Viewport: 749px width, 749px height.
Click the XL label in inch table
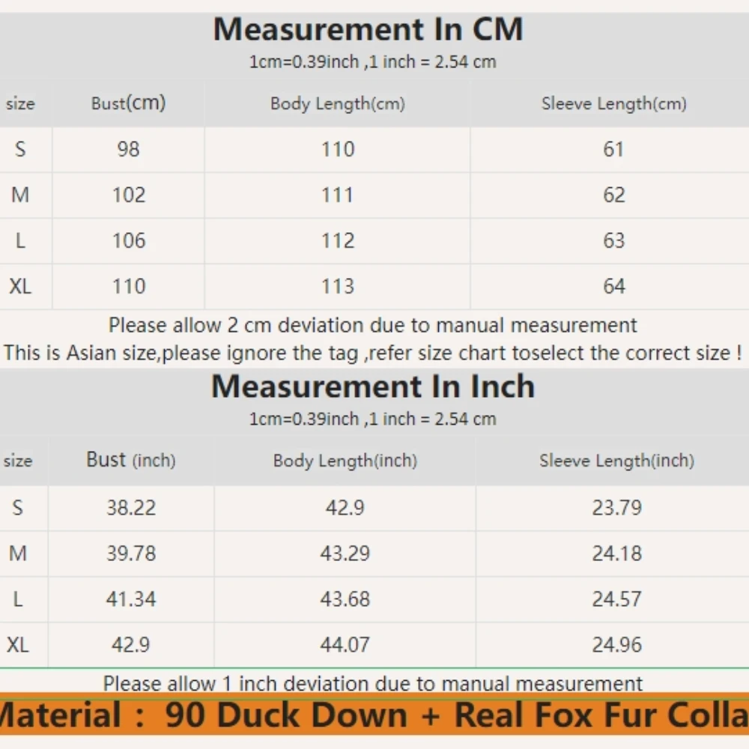point(18,645)
